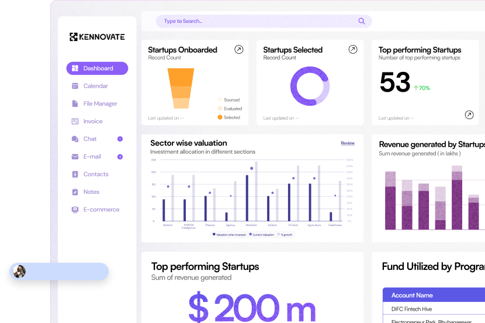Click the Invoice icon in sidebar
Image resolution: width=485 pixels, height=323 pixels.
(75, 121)
